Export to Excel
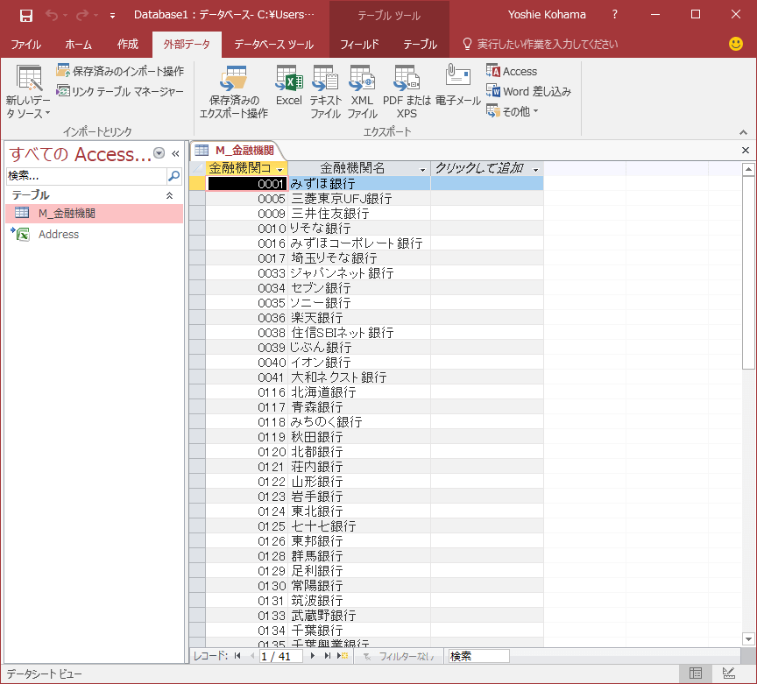This screenshot has height=684, width=757. pos(289,85)
